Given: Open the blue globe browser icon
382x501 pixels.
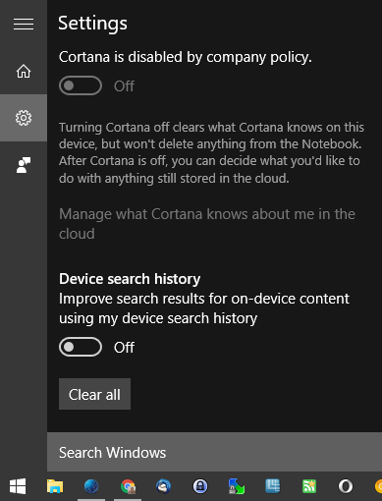Looking at the screenshot, I should (91, 486).
